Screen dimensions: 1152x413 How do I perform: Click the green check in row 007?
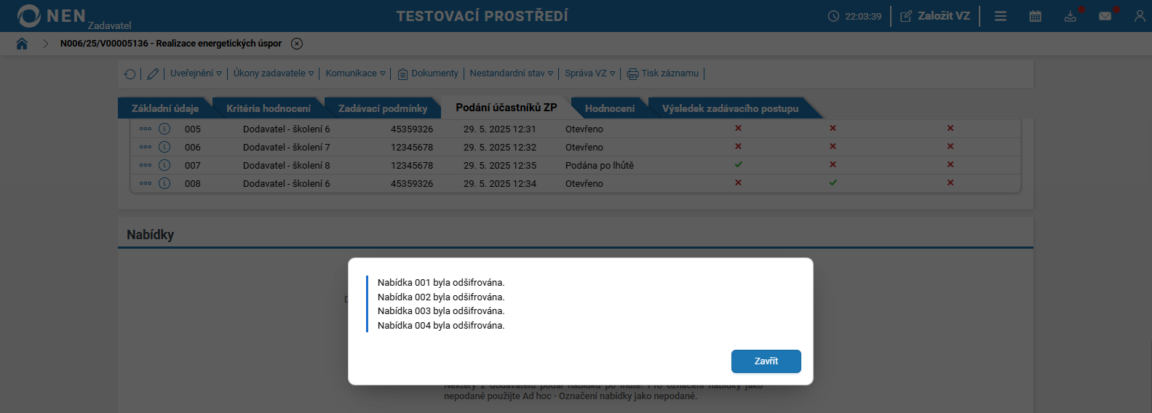739,164
